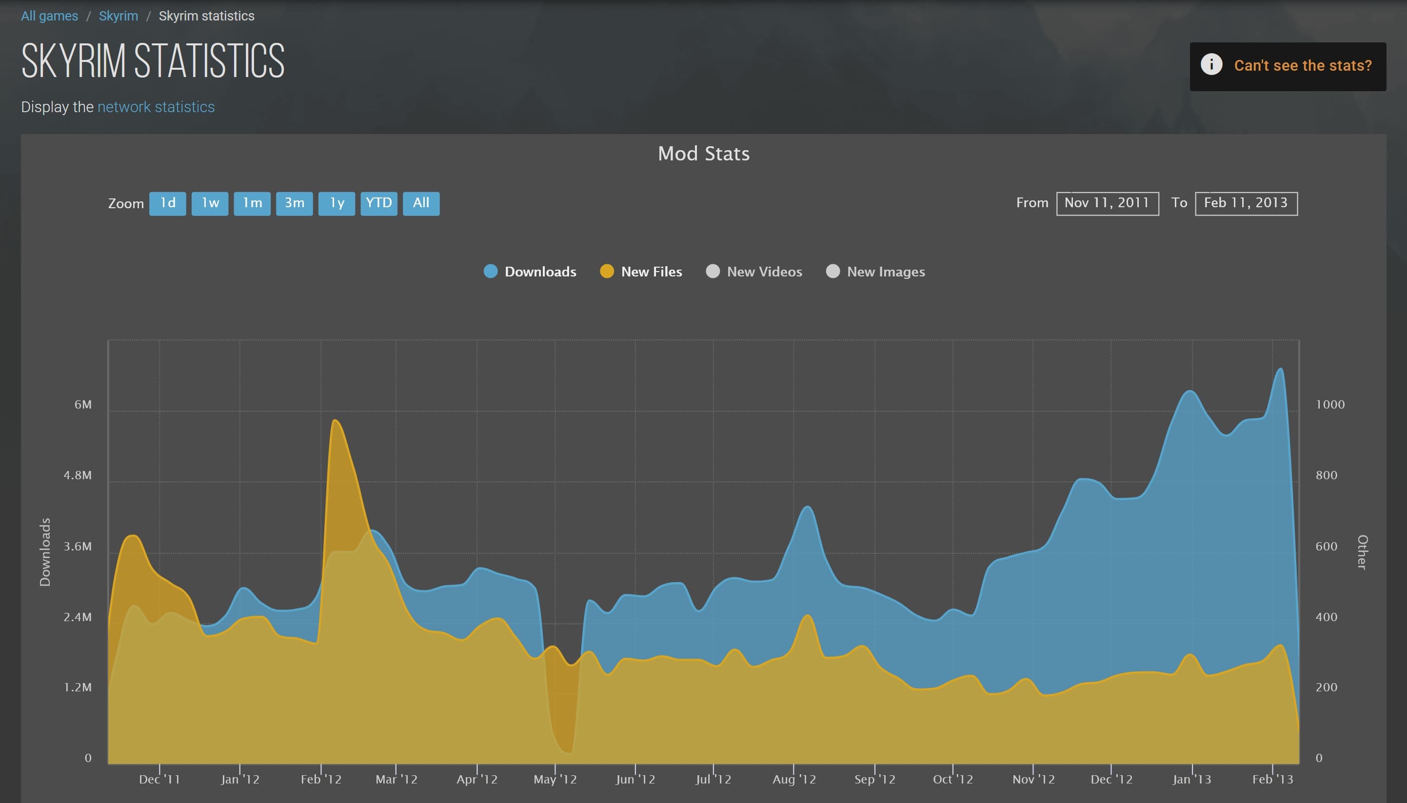Click the From date field Nov 11, 2011
This screenshot has height=803, width=1407.
1107,203
